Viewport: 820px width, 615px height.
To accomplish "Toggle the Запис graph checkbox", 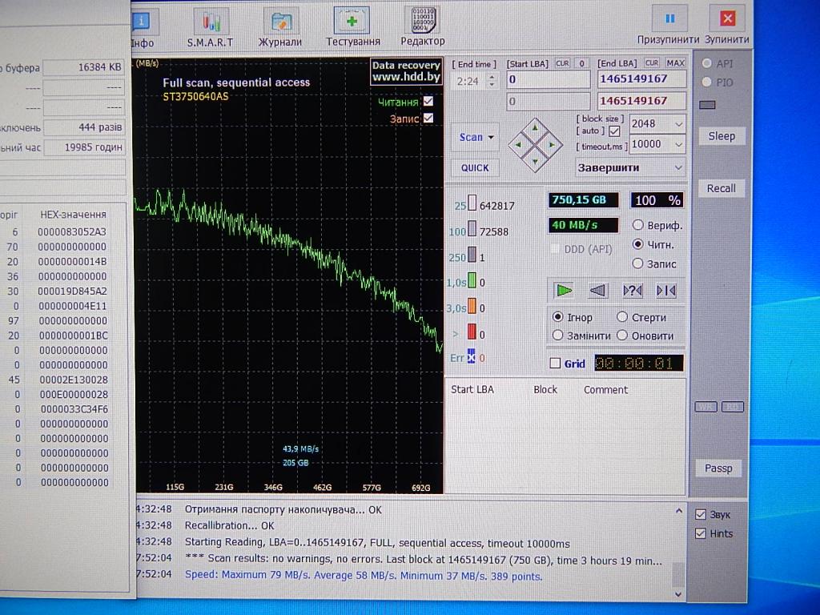I will click(x=428, y=118).
